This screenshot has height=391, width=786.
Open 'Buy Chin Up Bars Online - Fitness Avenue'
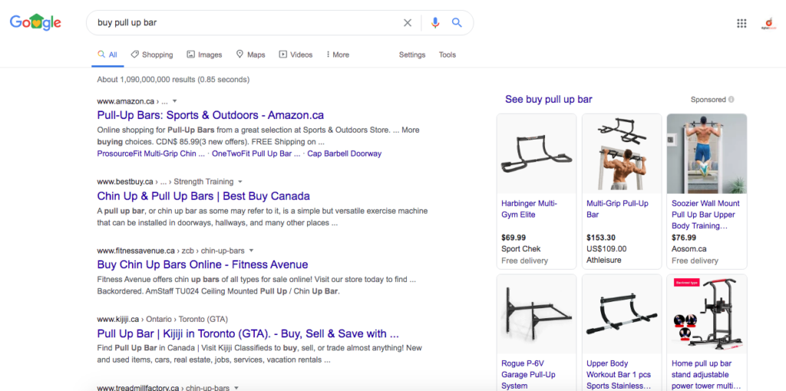click(x=203, y=264)
